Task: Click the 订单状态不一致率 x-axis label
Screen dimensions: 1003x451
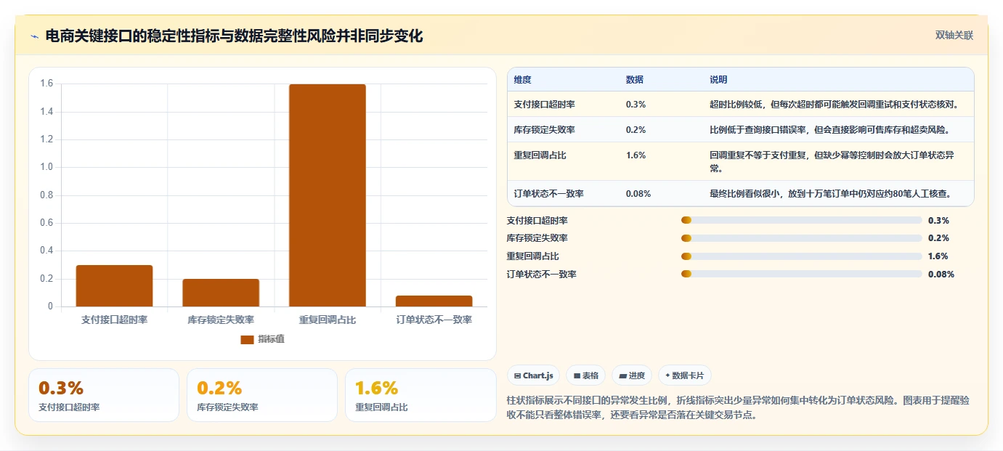Action: click(434, 320)
